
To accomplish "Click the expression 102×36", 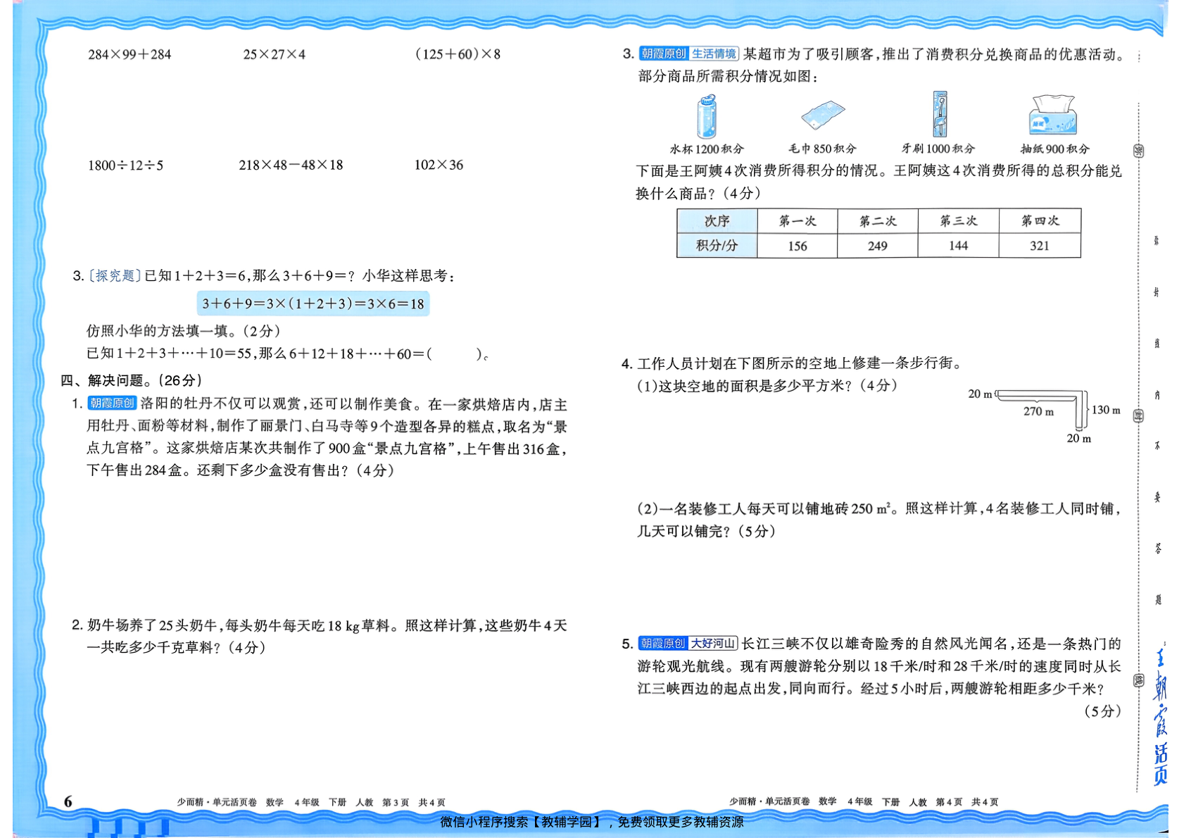I will (x=439, y=165).
